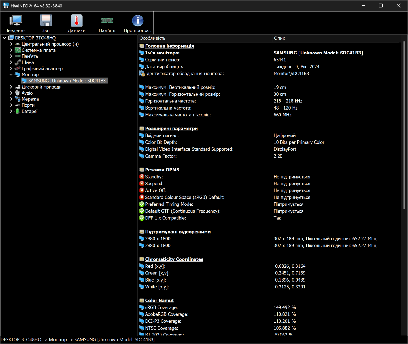Screen dimensions: 408x344
Task: Click the network icon beside Мережа
Action: tap(18, 99)
